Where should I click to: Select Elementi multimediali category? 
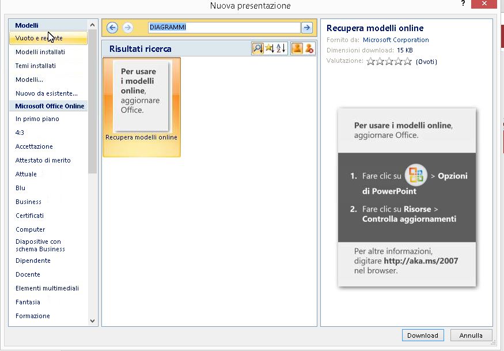click(47, 288)
